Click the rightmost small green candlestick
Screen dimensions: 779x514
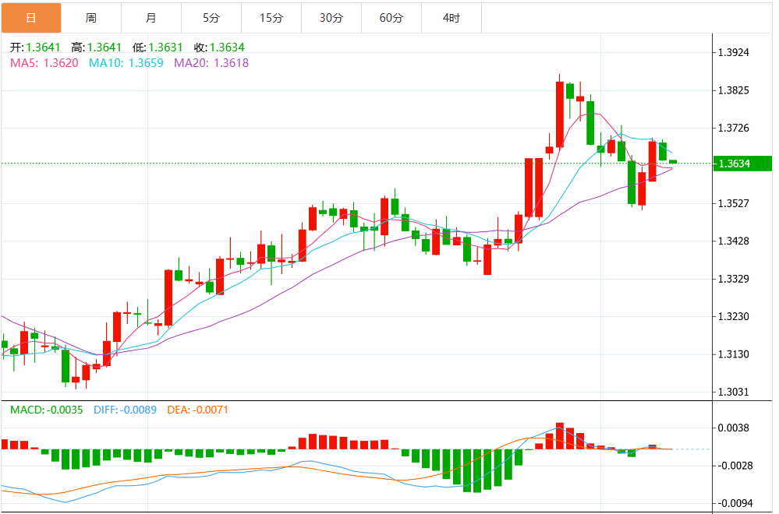(x=672, y=162)
